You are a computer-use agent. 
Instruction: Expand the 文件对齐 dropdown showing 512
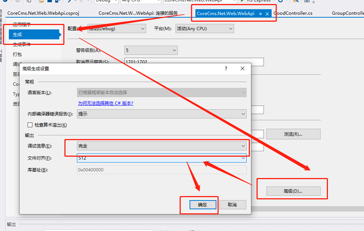pos(162,158)
